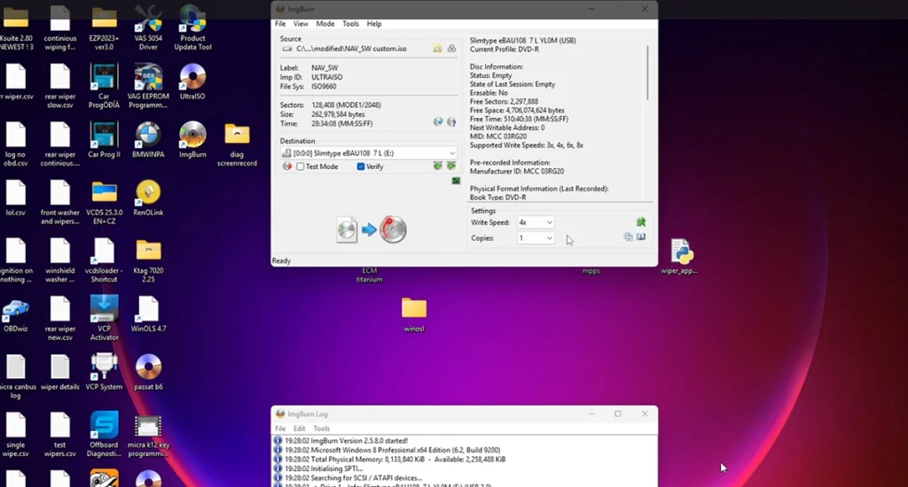Expand the Destination drive dropdown

pos(451,153)
